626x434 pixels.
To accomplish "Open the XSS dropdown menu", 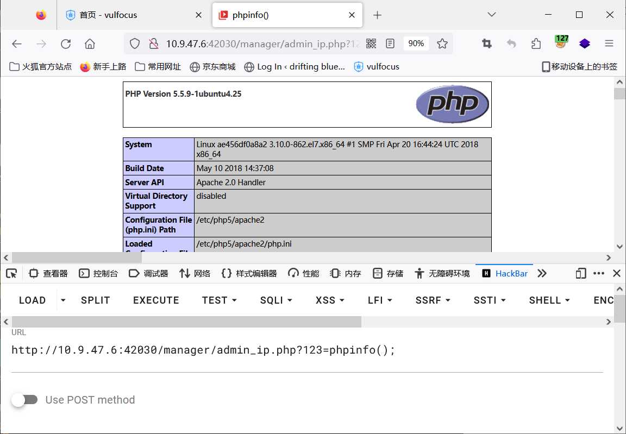I will [330, 300].
